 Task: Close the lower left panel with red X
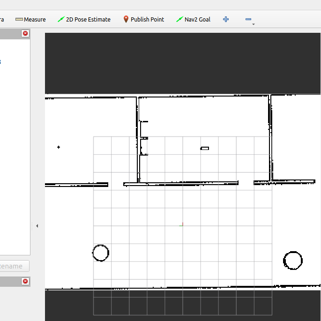click(x=25, y=281)
